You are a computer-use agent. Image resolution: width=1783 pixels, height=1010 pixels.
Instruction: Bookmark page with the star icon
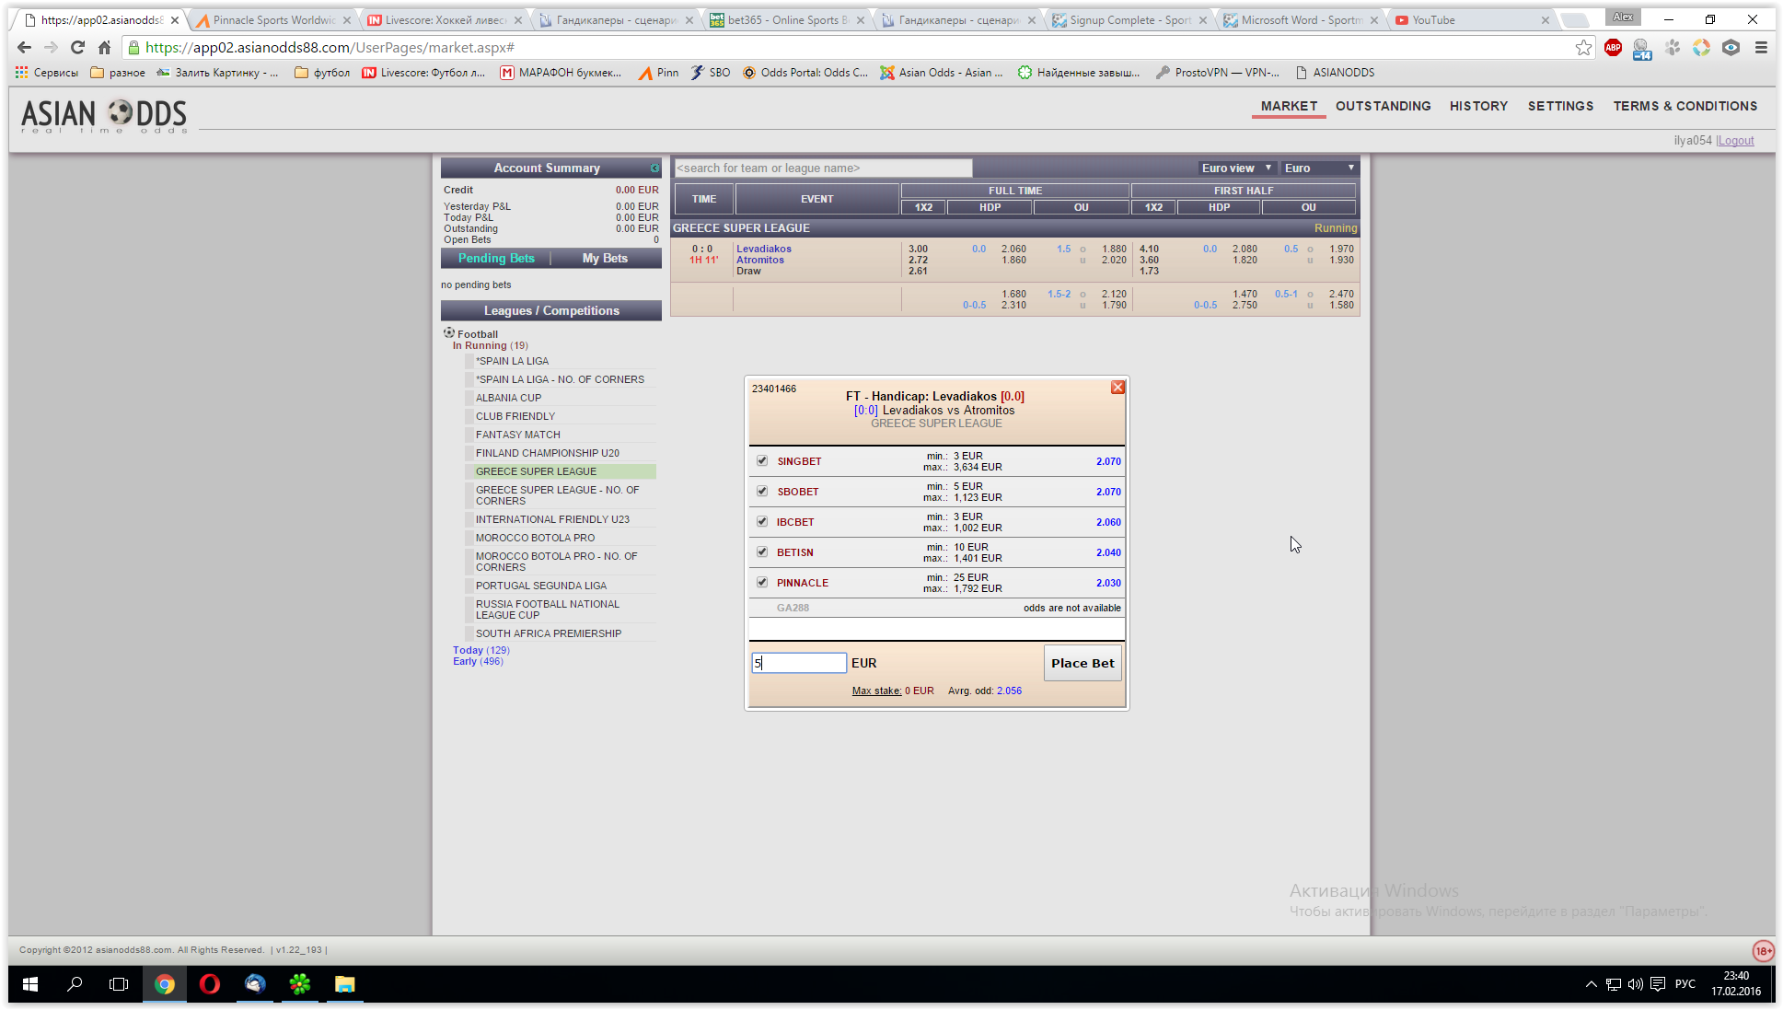(x=1583, y=48)
